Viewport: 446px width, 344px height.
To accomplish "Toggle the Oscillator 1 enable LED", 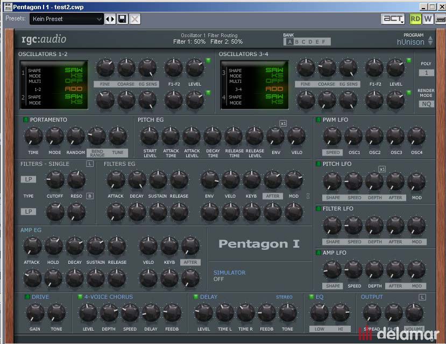I will [208, 60].
